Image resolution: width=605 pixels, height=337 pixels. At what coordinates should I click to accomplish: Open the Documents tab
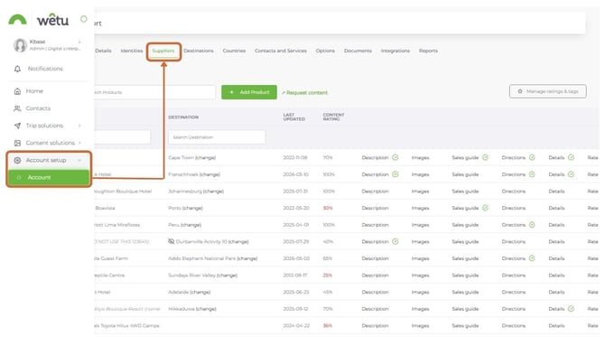[x=358, y=51]
